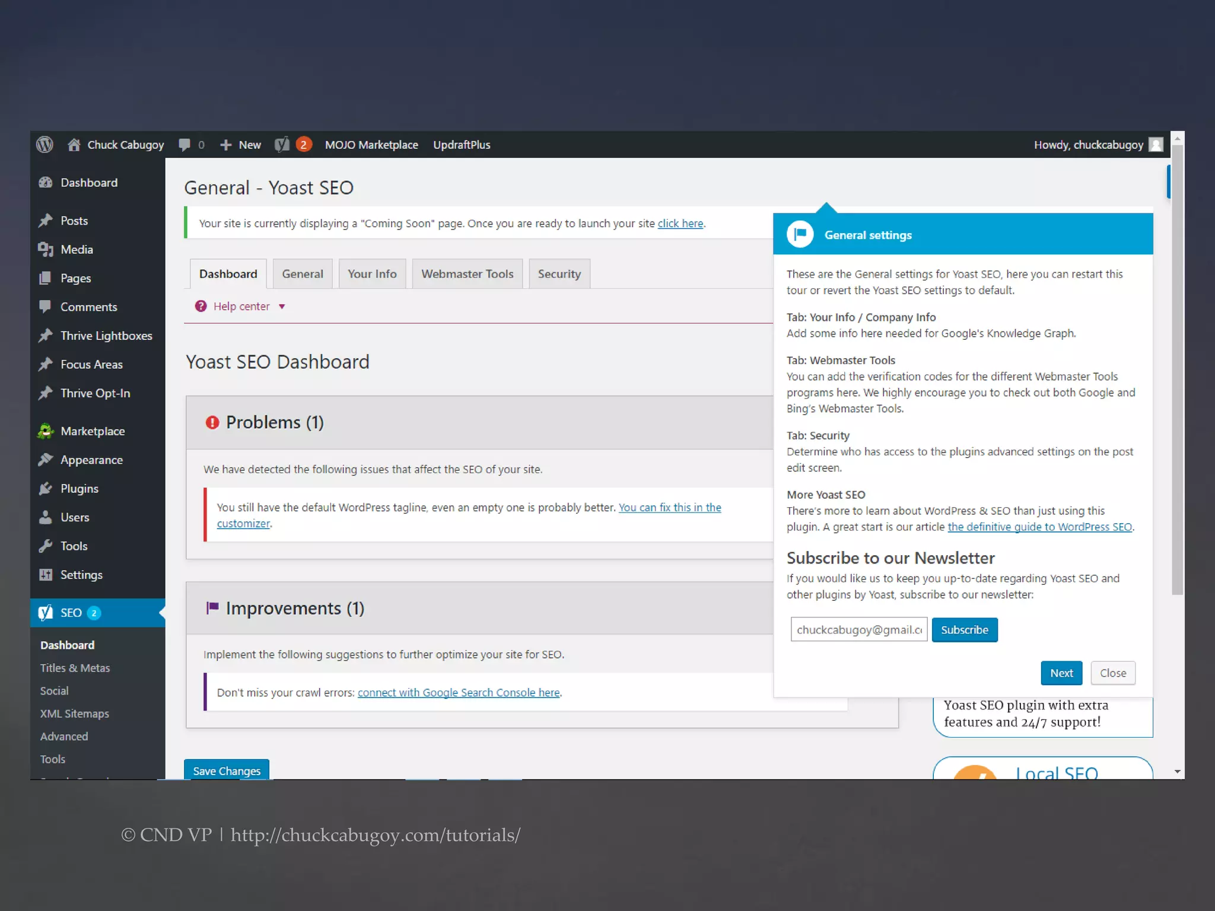Image resolution: width=1215 pixels, height=911 pixels.
Task: Click the Thrive Lightboxes pin icon
Action: pyautogui.click(x=46, y=336)
